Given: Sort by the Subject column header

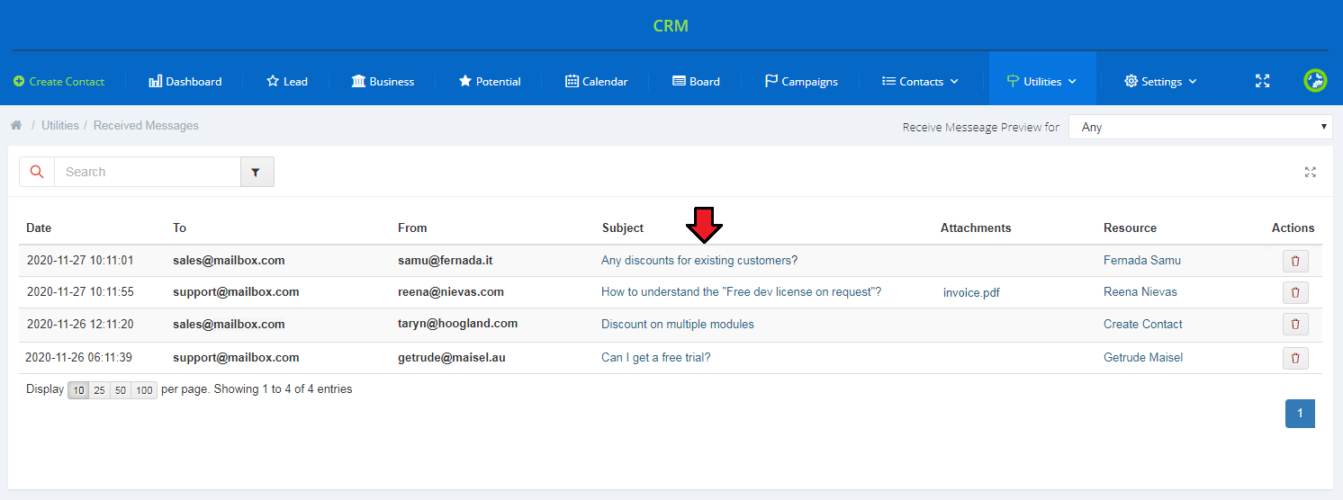Looking at the screenshot, I should (x=623, y=228).
